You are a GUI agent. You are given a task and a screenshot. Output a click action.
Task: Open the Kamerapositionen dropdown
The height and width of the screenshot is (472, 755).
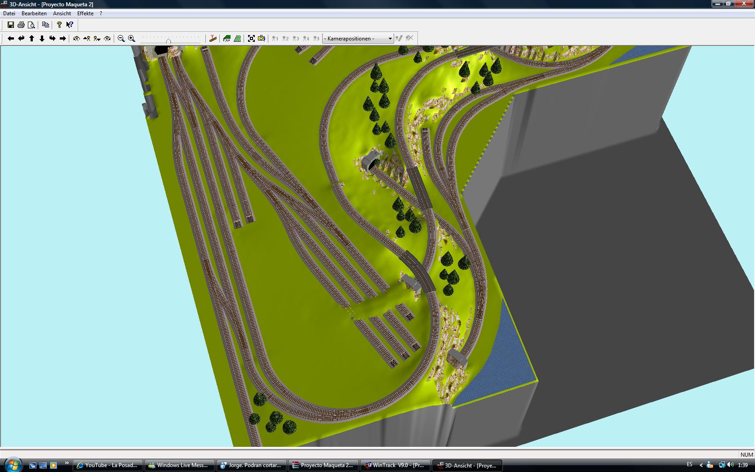(358, 39)
